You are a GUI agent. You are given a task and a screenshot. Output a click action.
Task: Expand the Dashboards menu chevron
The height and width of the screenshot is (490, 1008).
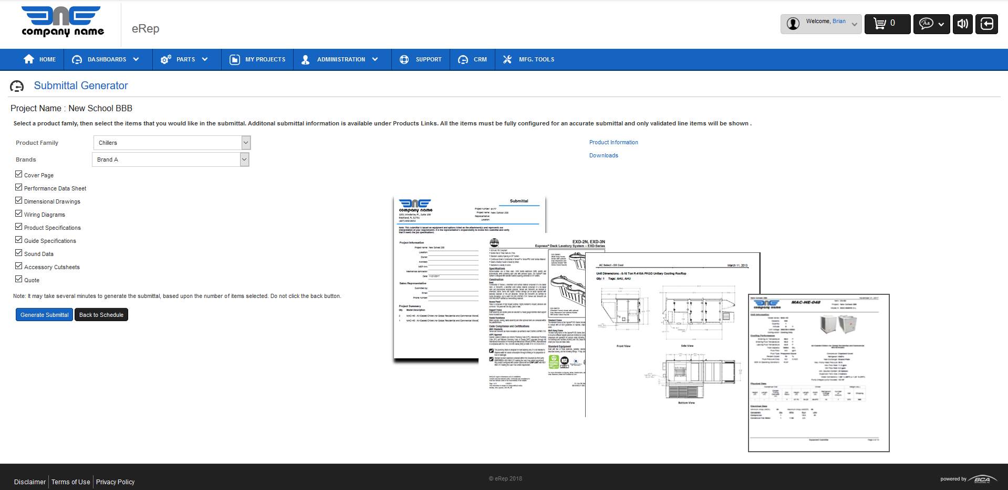click(x=136, y=59)
